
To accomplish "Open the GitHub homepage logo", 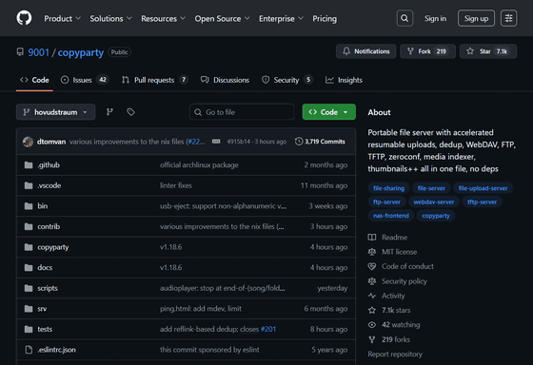I will pyautogui.click(x=24, y=18).
